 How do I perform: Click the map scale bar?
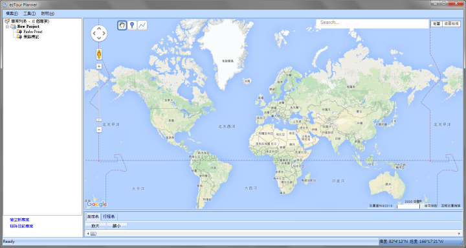(408, 206)
